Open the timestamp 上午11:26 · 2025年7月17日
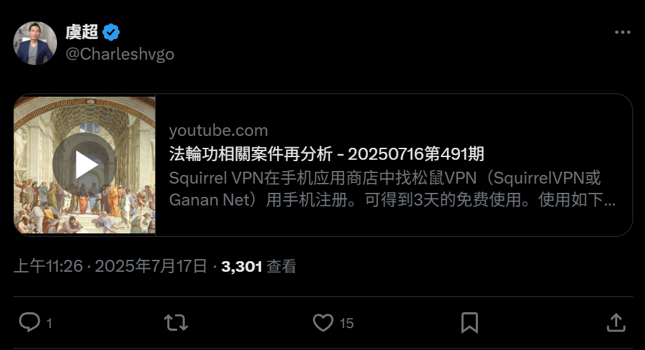 (x=110, y=266)
